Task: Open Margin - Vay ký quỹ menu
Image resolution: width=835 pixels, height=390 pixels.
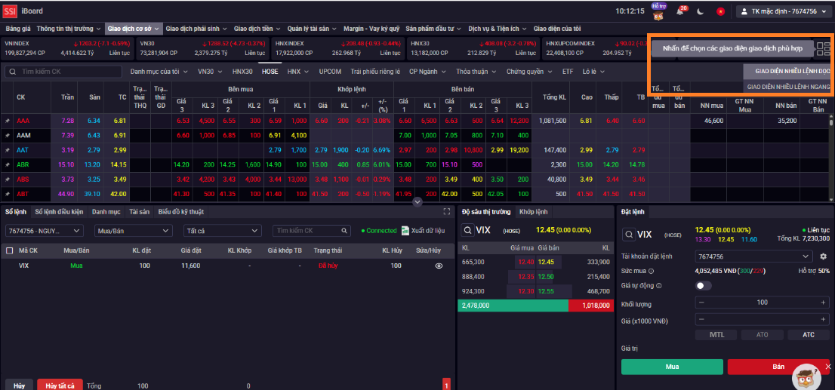Action: 371,29
